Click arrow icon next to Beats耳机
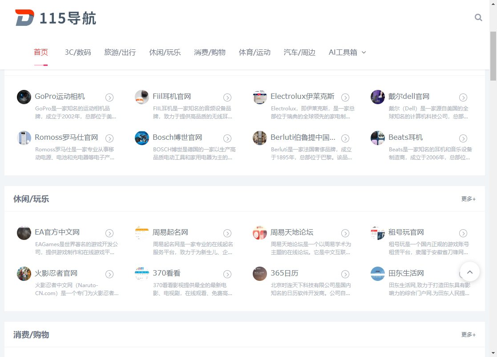 tap(463, 138)
